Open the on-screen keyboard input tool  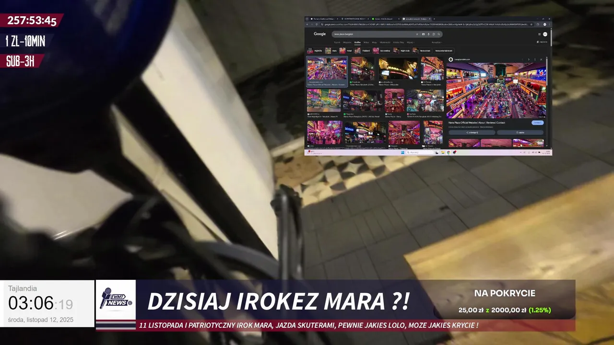[x=423, y=34]
